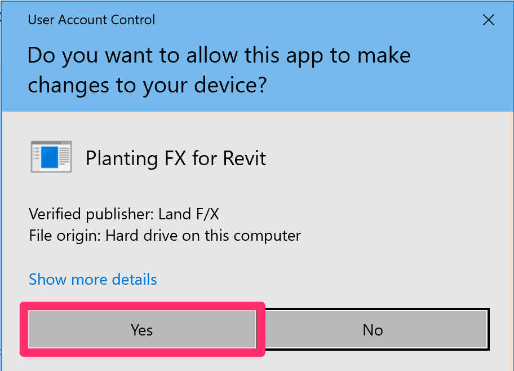Select the Planting FX for Revit program name

pos(175,158)
